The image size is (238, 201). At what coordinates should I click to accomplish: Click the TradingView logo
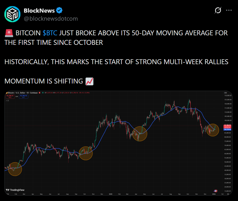tap(13, 190)
